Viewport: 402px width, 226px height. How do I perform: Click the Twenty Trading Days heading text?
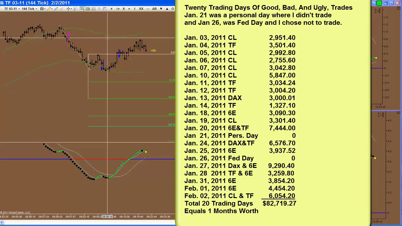(269, 8)
